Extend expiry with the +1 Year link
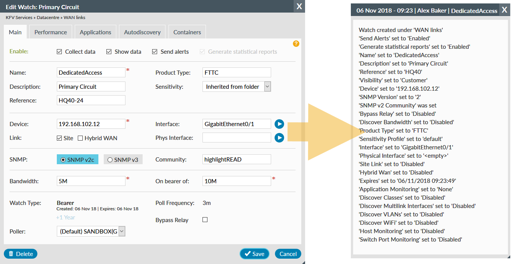The width and height of the screenshot is (511, 264). pyautogui.click(x=65, y=217)
